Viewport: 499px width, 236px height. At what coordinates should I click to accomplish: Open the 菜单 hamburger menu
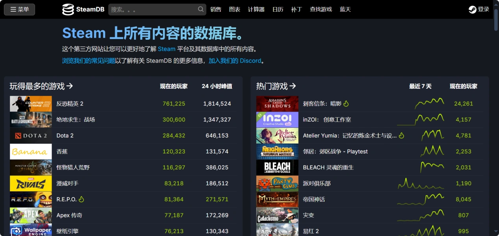click(x=19, y=9)
